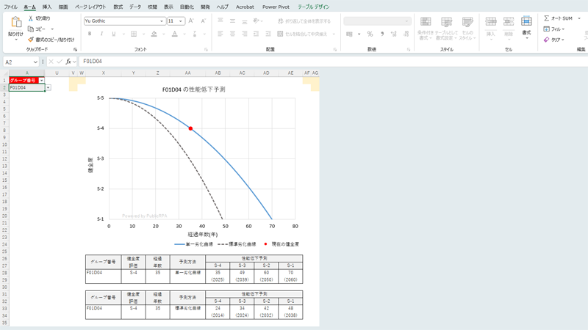588x330 pixels.
Task: Select the Format Painter brush icon
Action: point(30,40)
